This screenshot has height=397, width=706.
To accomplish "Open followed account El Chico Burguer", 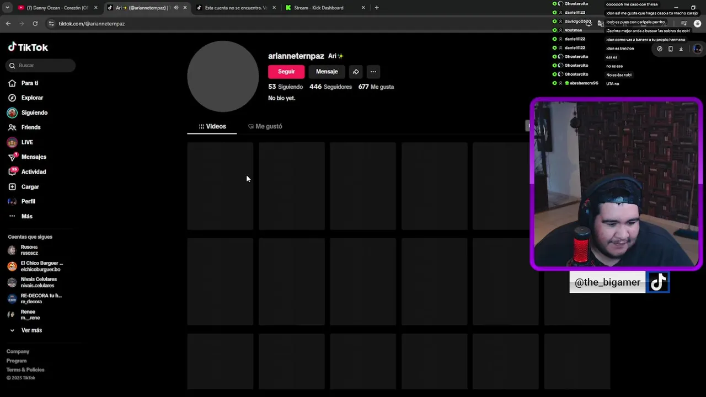I will pos(35,266).
